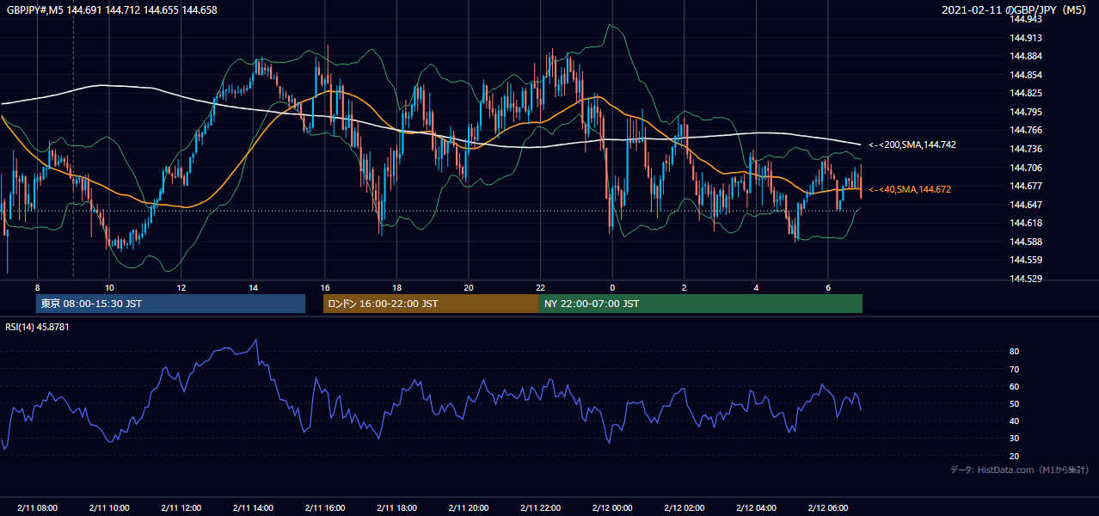Image resolution: width=1099 pixels, height=516 pixels.
Task: Click the 2/11 14:00 time axis label
Action: click(x=253, y=508)
